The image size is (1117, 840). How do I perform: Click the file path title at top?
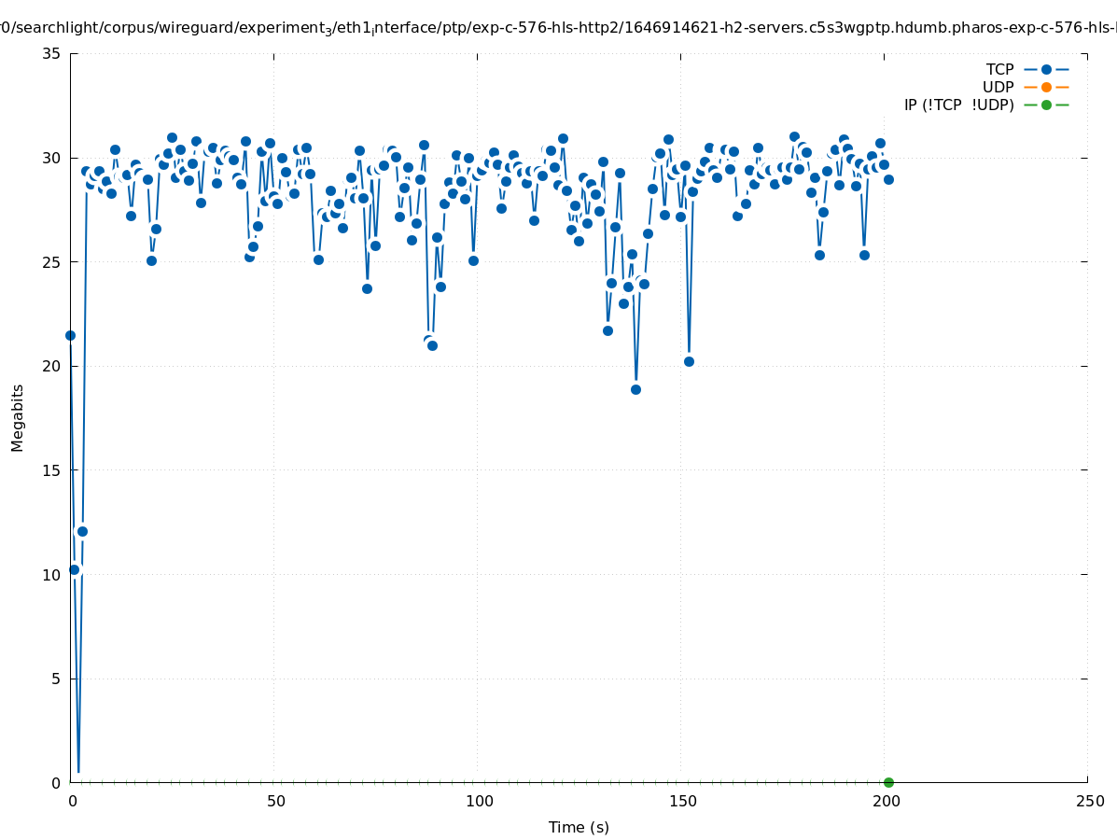(558, 28)
